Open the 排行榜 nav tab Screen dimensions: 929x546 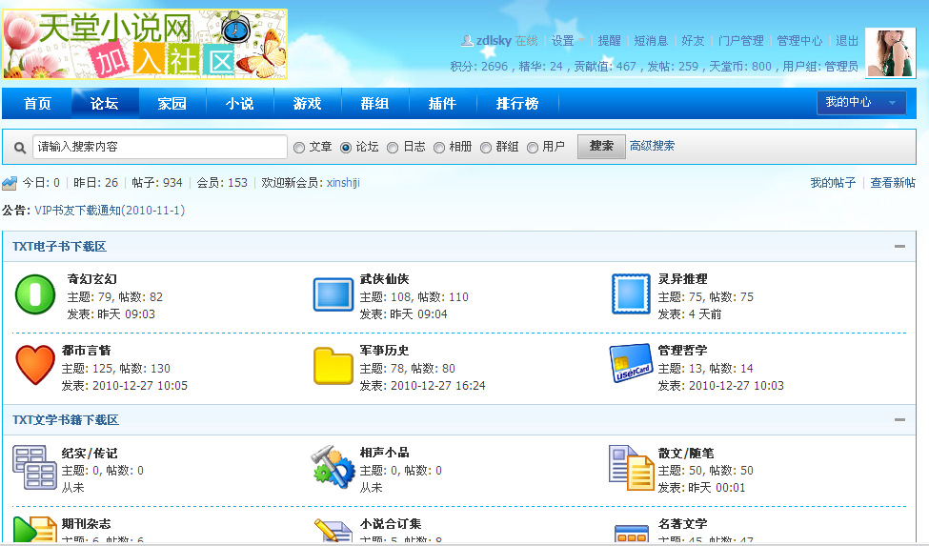click(517, 104)
